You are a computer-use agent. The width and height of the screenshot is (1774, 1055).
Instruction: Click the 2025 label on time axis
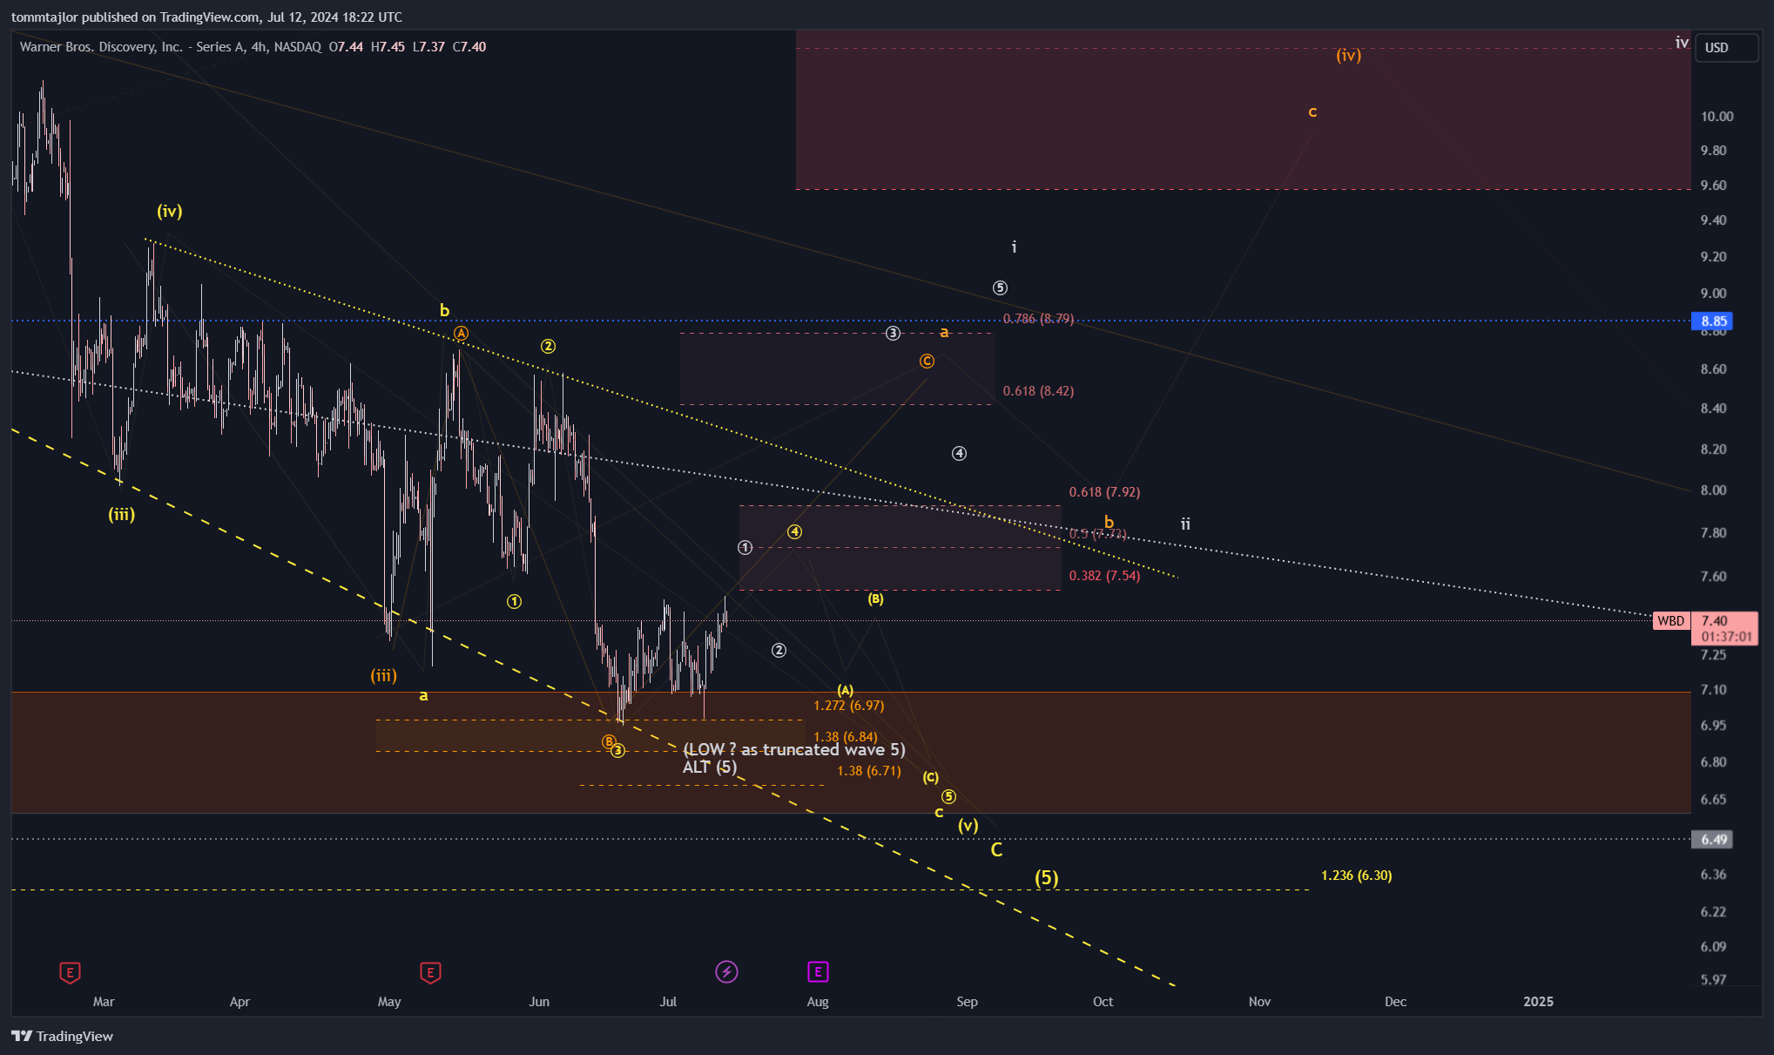click(x=1538, y=1002)
